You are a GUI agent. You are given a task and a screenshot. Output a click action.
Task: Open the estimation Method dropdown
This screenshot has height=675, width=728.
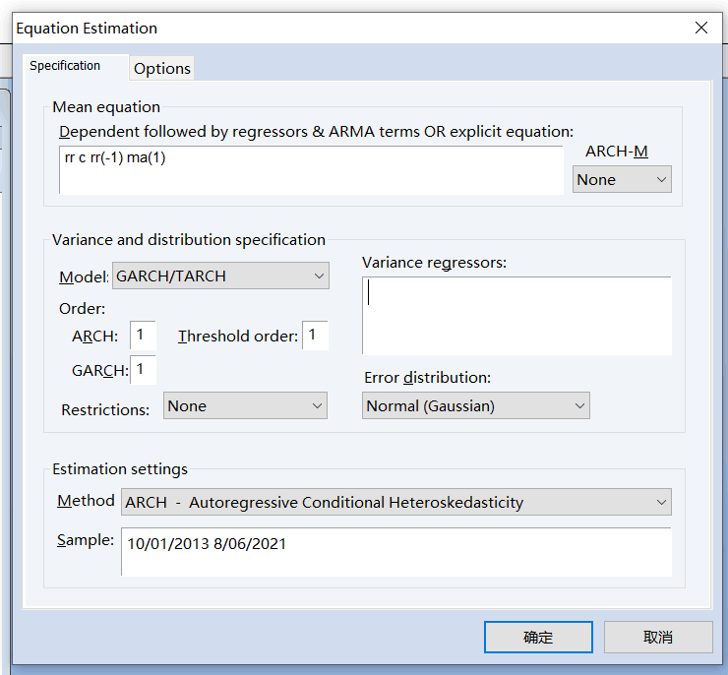coord(396,502)
